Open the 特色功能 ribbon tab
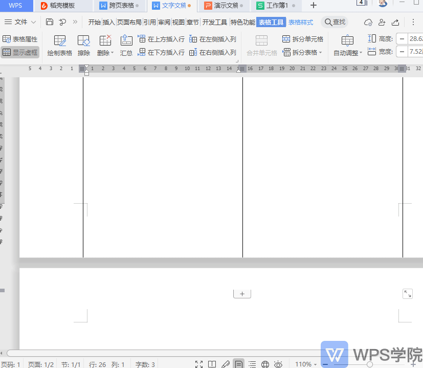The width and height of the screenshot is (423, 368). tap(243, 22)
